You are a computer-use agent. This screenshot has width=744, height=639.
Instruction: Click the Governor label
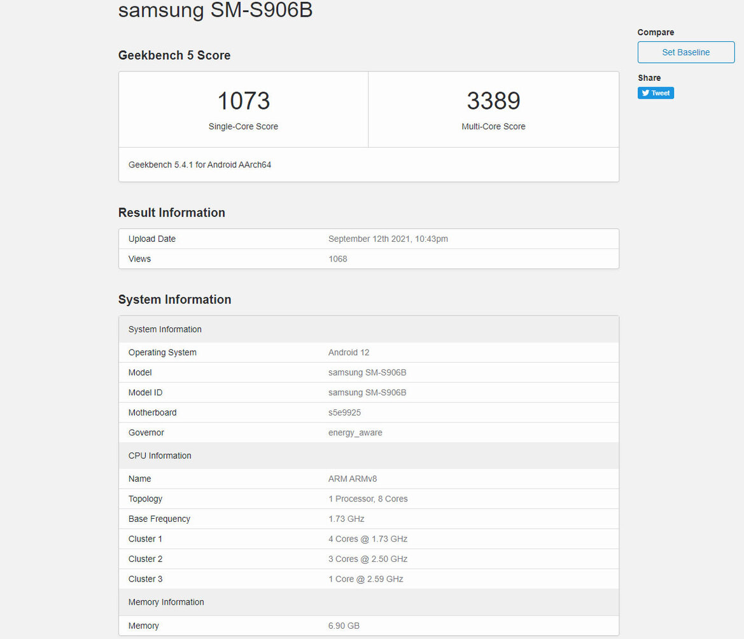[146, 433]
